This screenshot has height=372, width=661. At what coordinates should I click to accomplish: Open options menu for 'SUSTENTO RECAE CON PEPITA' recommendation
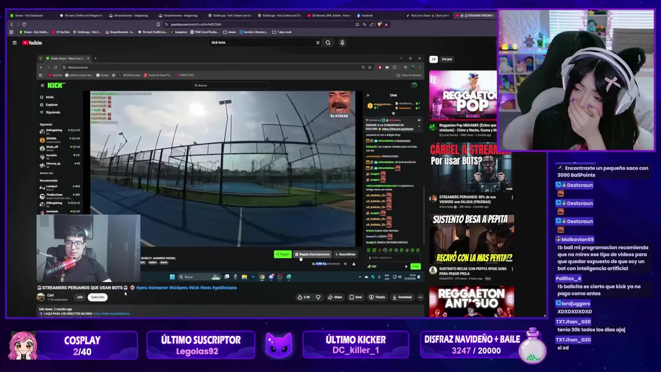(512, 269)
